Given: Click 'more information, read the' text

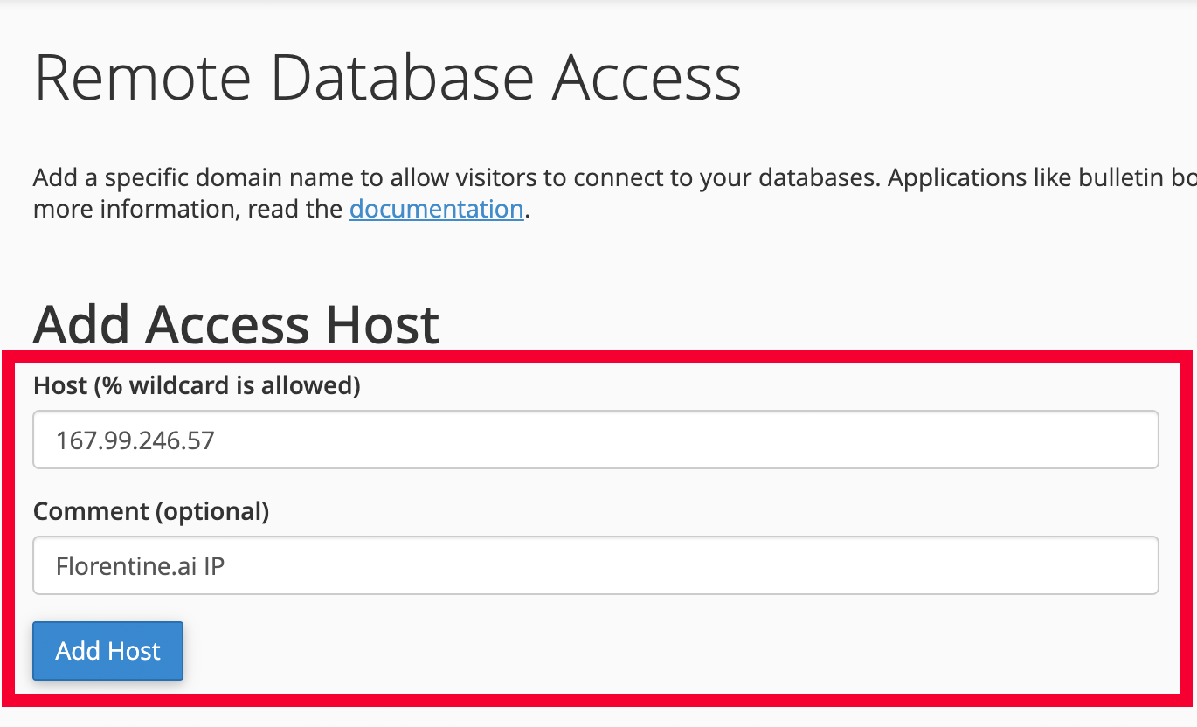Looking at the screenshot, I should (189, 210).
